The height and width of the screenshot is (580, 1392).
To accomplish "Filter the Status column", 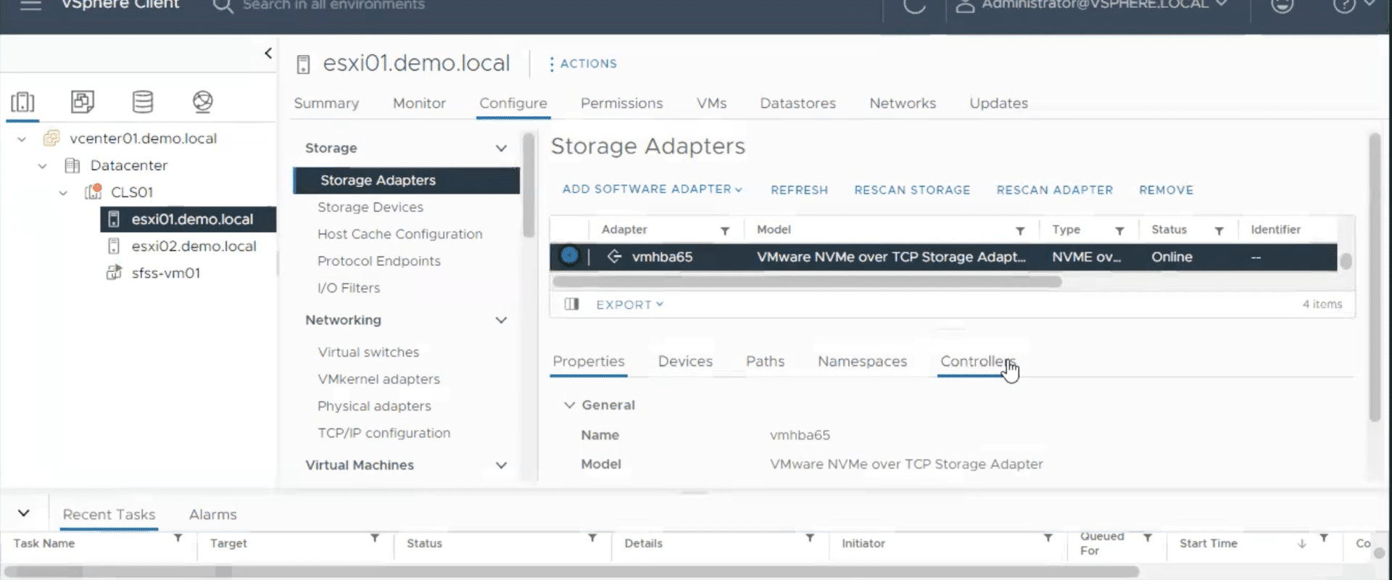I will pos(1219,231).
